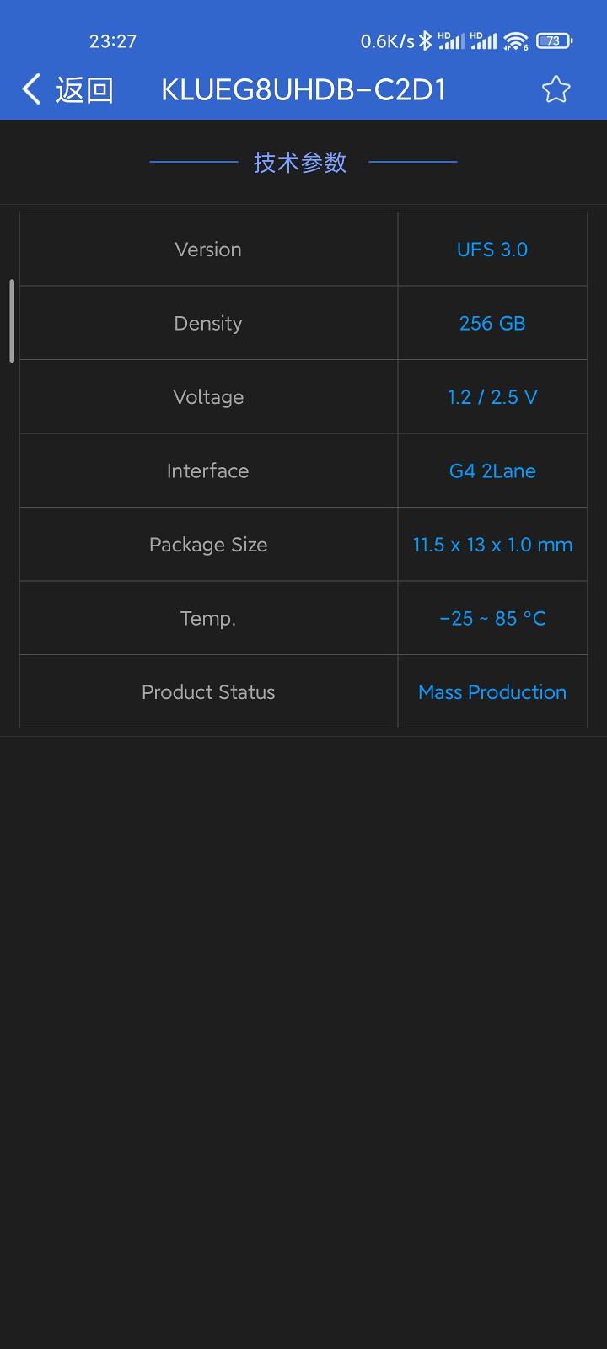Tap the second HD cellular signal icon
The image size is (607, 1349).
coord(483,40)
